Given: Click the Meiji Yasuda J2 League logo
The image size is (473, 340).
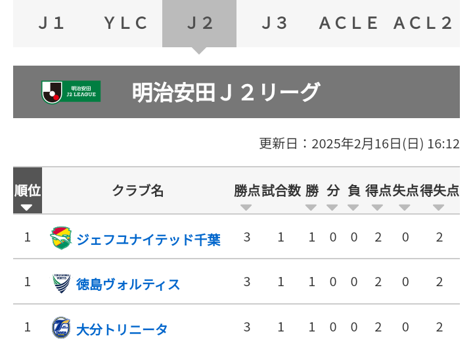Looking at the screenshot, I should tap(71, 92).
